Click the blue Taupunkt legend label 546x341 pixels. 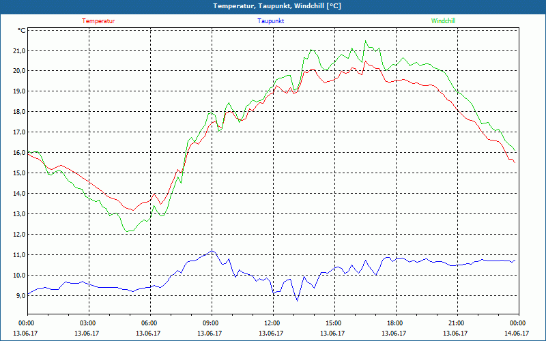pos(271,21)
